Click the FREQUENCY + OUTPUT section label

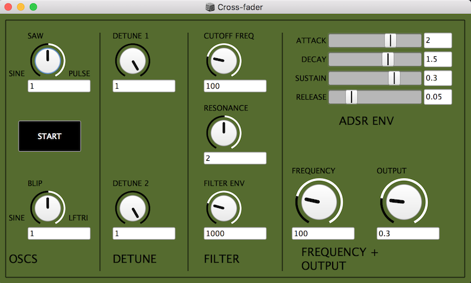coord(340,259)
